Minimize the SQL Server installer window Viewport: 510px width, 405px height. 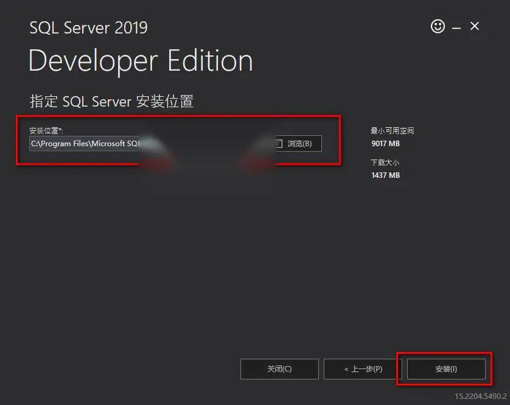(x=456, y=29)
